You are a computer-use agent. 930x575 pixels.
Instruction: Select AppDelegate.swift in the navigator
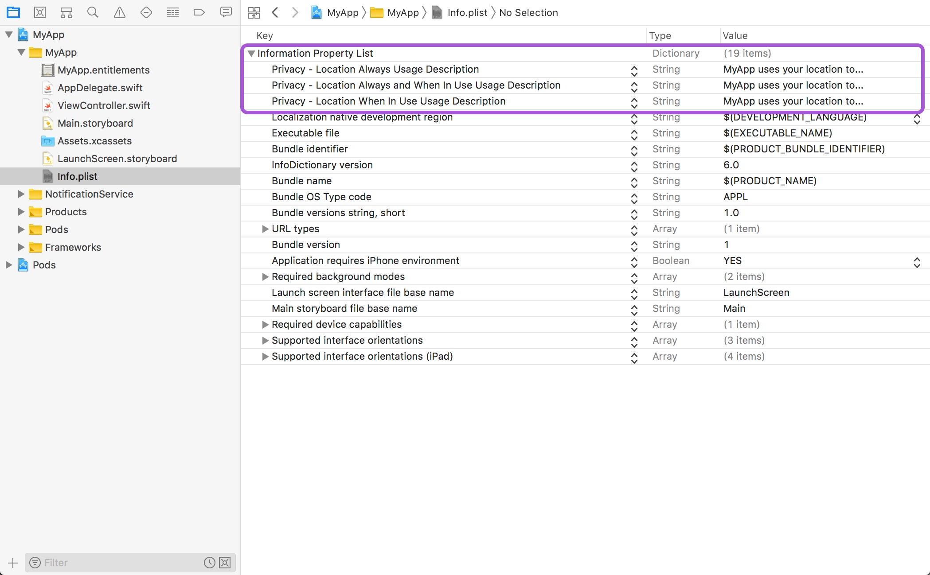point(100,88)
